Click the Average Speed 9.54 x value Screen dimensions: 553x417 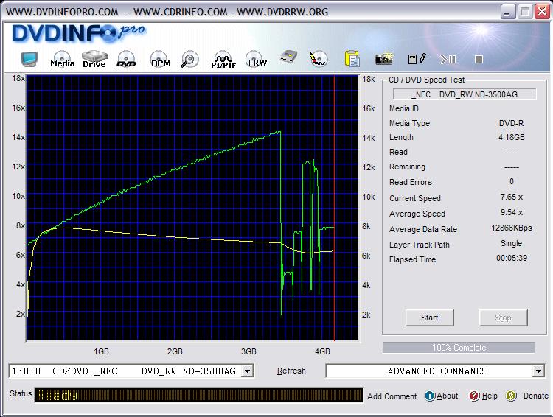click(x=512, y=213)
